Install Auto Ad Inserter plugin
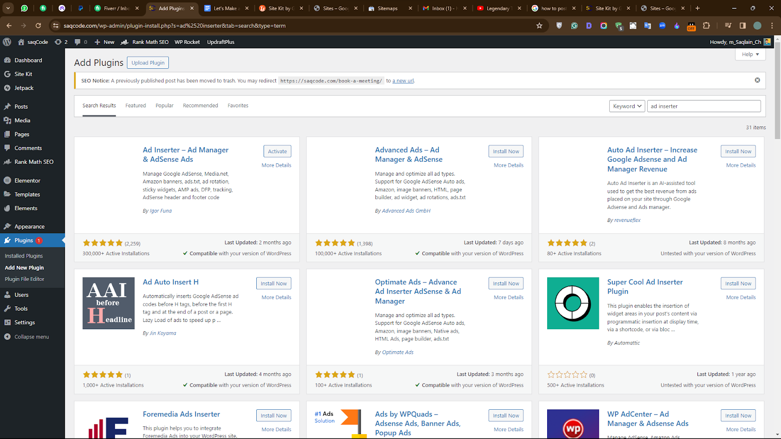Image resolution: width=781 pixels, height=439 pixels. [738, 151]
